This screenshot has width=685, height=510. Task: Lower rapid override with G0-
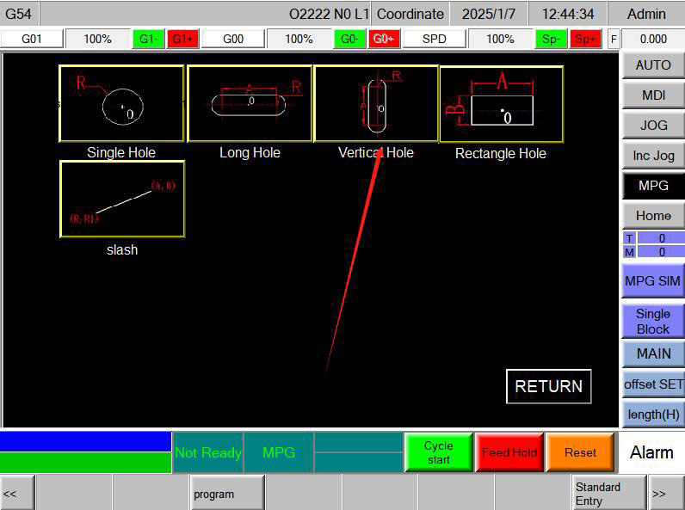(x=349, y=39)
